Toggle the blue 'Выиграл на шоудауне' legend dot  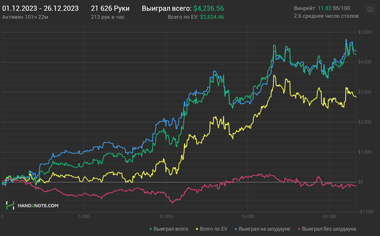(x=236, y=229)
